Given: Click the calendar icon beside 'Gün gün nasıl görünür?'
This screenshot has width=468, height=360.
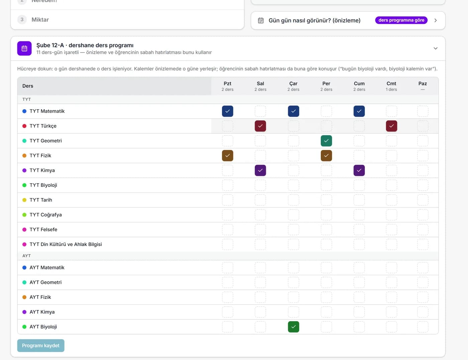Looking at the screenshot, I should [x=261, y=20].
